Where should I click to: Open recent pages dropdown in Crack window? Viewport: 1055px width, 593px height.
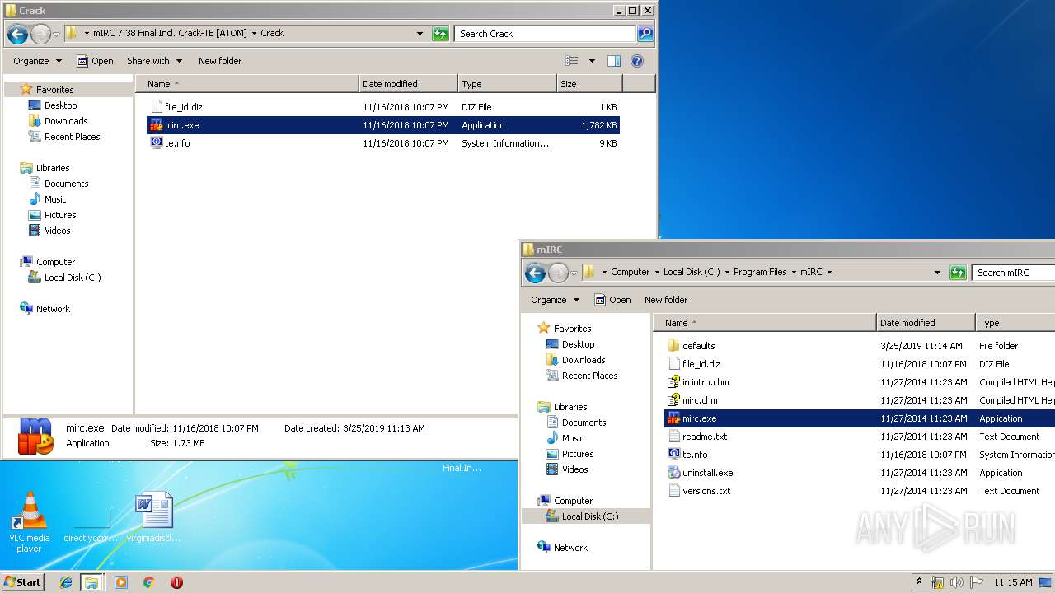(56, 34)
